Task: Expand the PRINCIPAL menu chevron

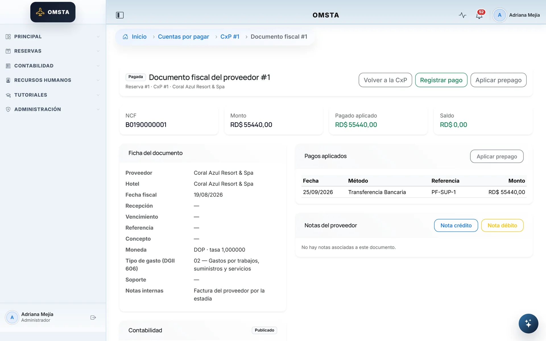Action: click(x=98, y=37)
